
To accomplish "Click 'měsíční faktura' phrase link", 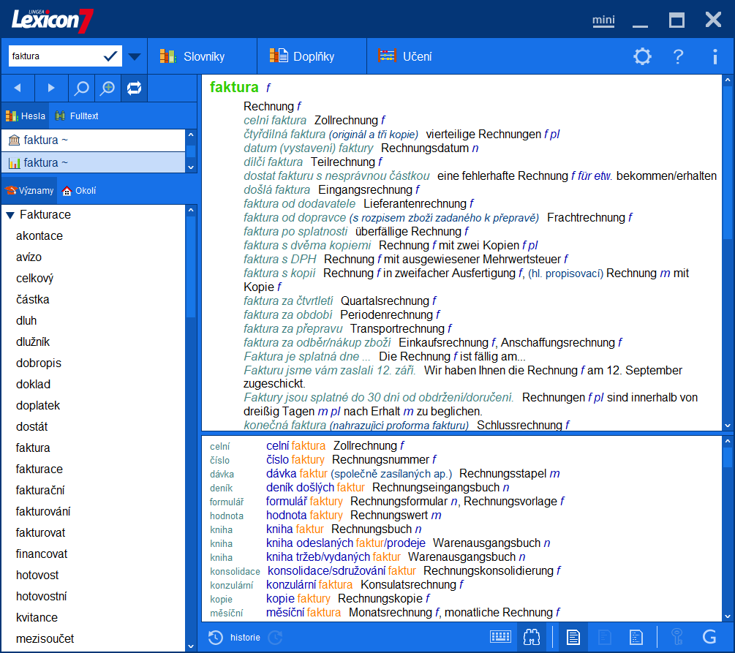I will [x=304, y=613].
